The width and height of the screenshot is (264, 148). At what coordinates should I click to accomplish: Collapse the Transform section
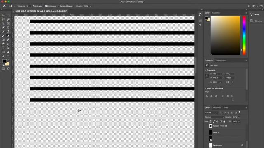point(205,70)
